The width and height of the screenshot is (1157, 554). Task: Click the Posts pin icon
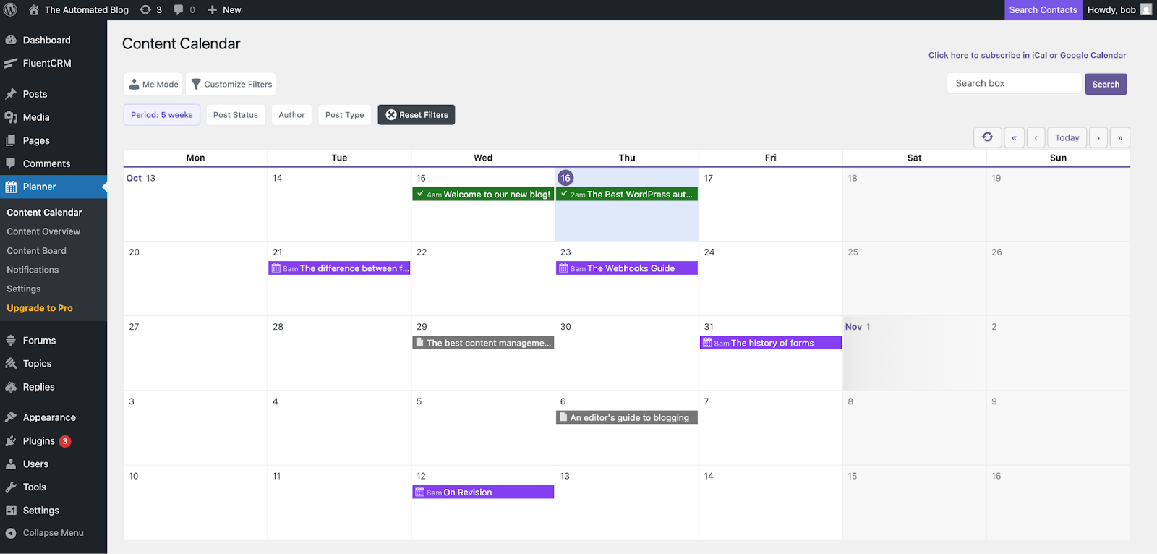pyautogui.click(x=11, y=94)
